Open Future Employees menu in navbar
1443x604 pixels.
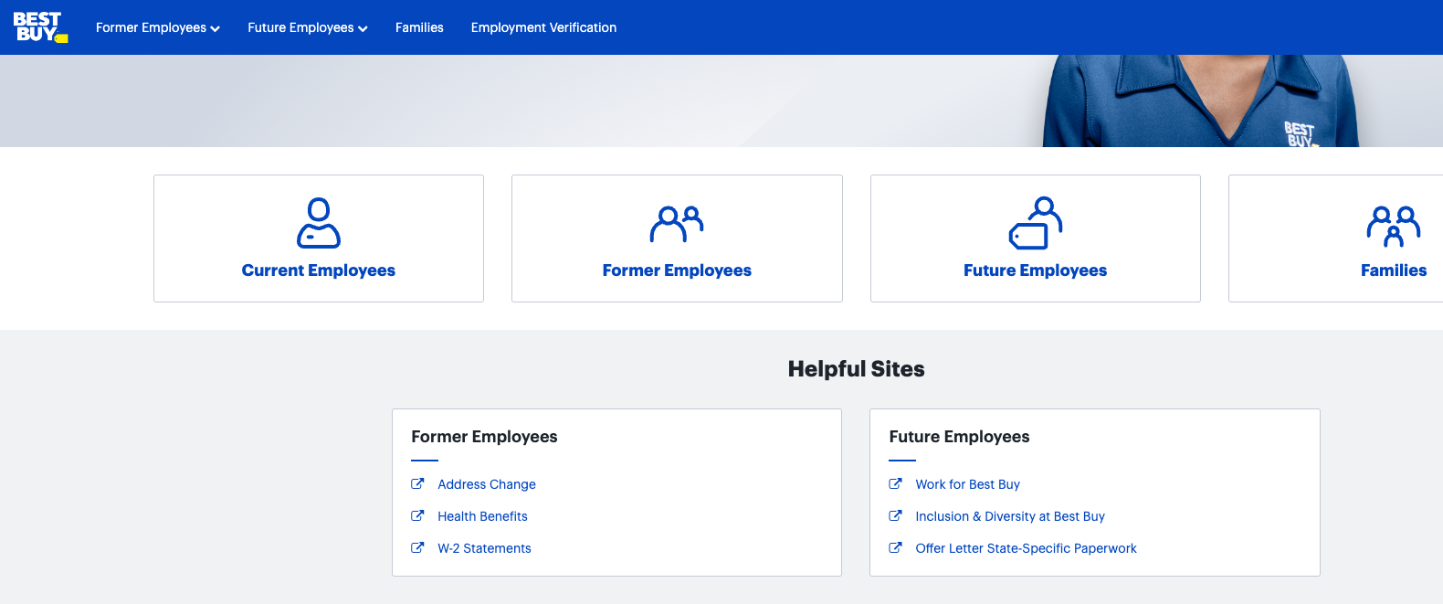[308, 27]
